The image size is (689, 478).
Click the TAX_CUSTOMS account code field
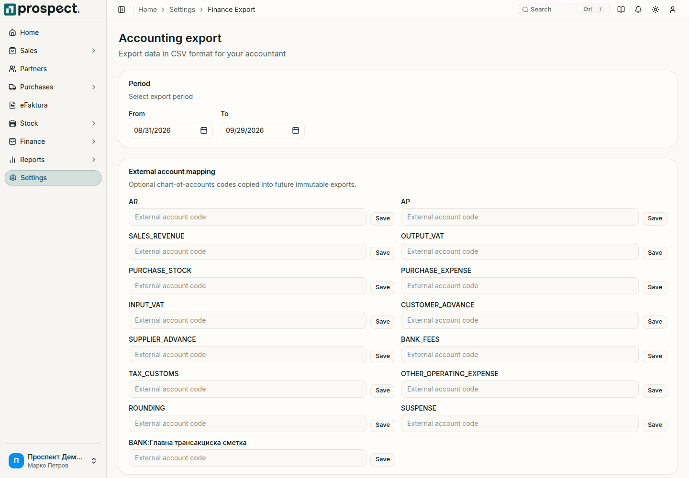coord(247,389)
